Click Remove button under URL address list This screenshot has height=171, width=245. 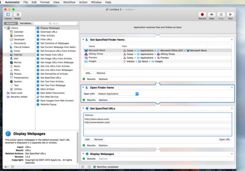pyautogui.click(x=98, y=139)
